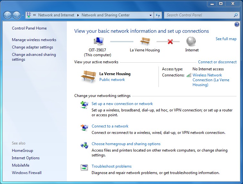Click the OIT-35617 computer icon in map
The width and height of the screenshot is (243, 184).
pos(99,41)
